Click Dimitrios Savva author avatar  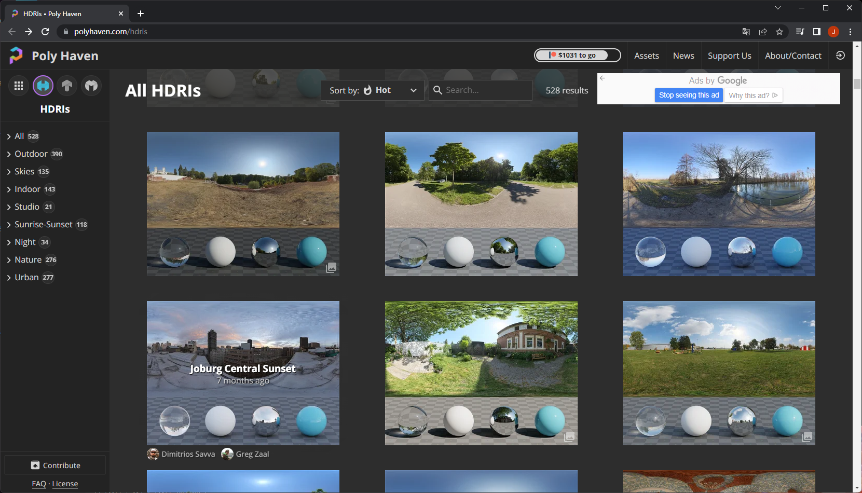tap(153, 454)
